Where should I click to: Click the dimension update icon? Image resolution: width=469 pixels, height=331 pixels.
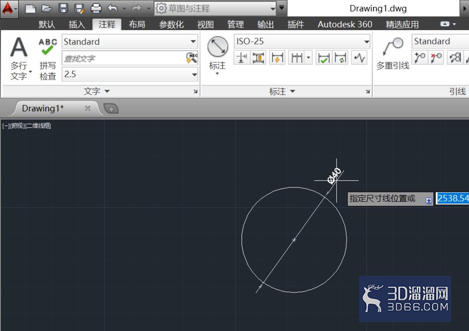point(340,57)
